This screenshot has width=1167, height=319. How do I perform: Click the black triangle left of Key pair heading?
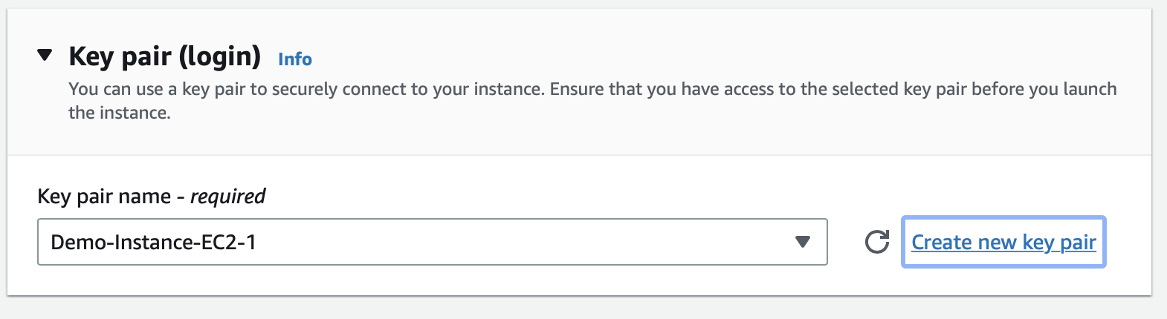click(x=45, y=55)
